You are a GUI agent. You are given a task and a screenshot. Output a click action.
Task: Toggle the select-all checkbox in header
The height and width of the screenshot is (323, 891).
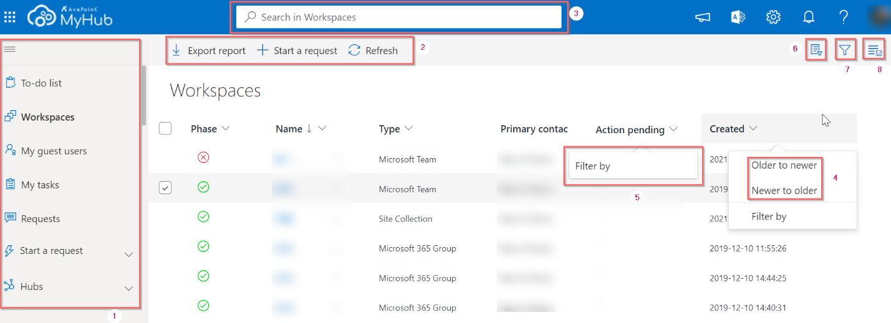165,129
